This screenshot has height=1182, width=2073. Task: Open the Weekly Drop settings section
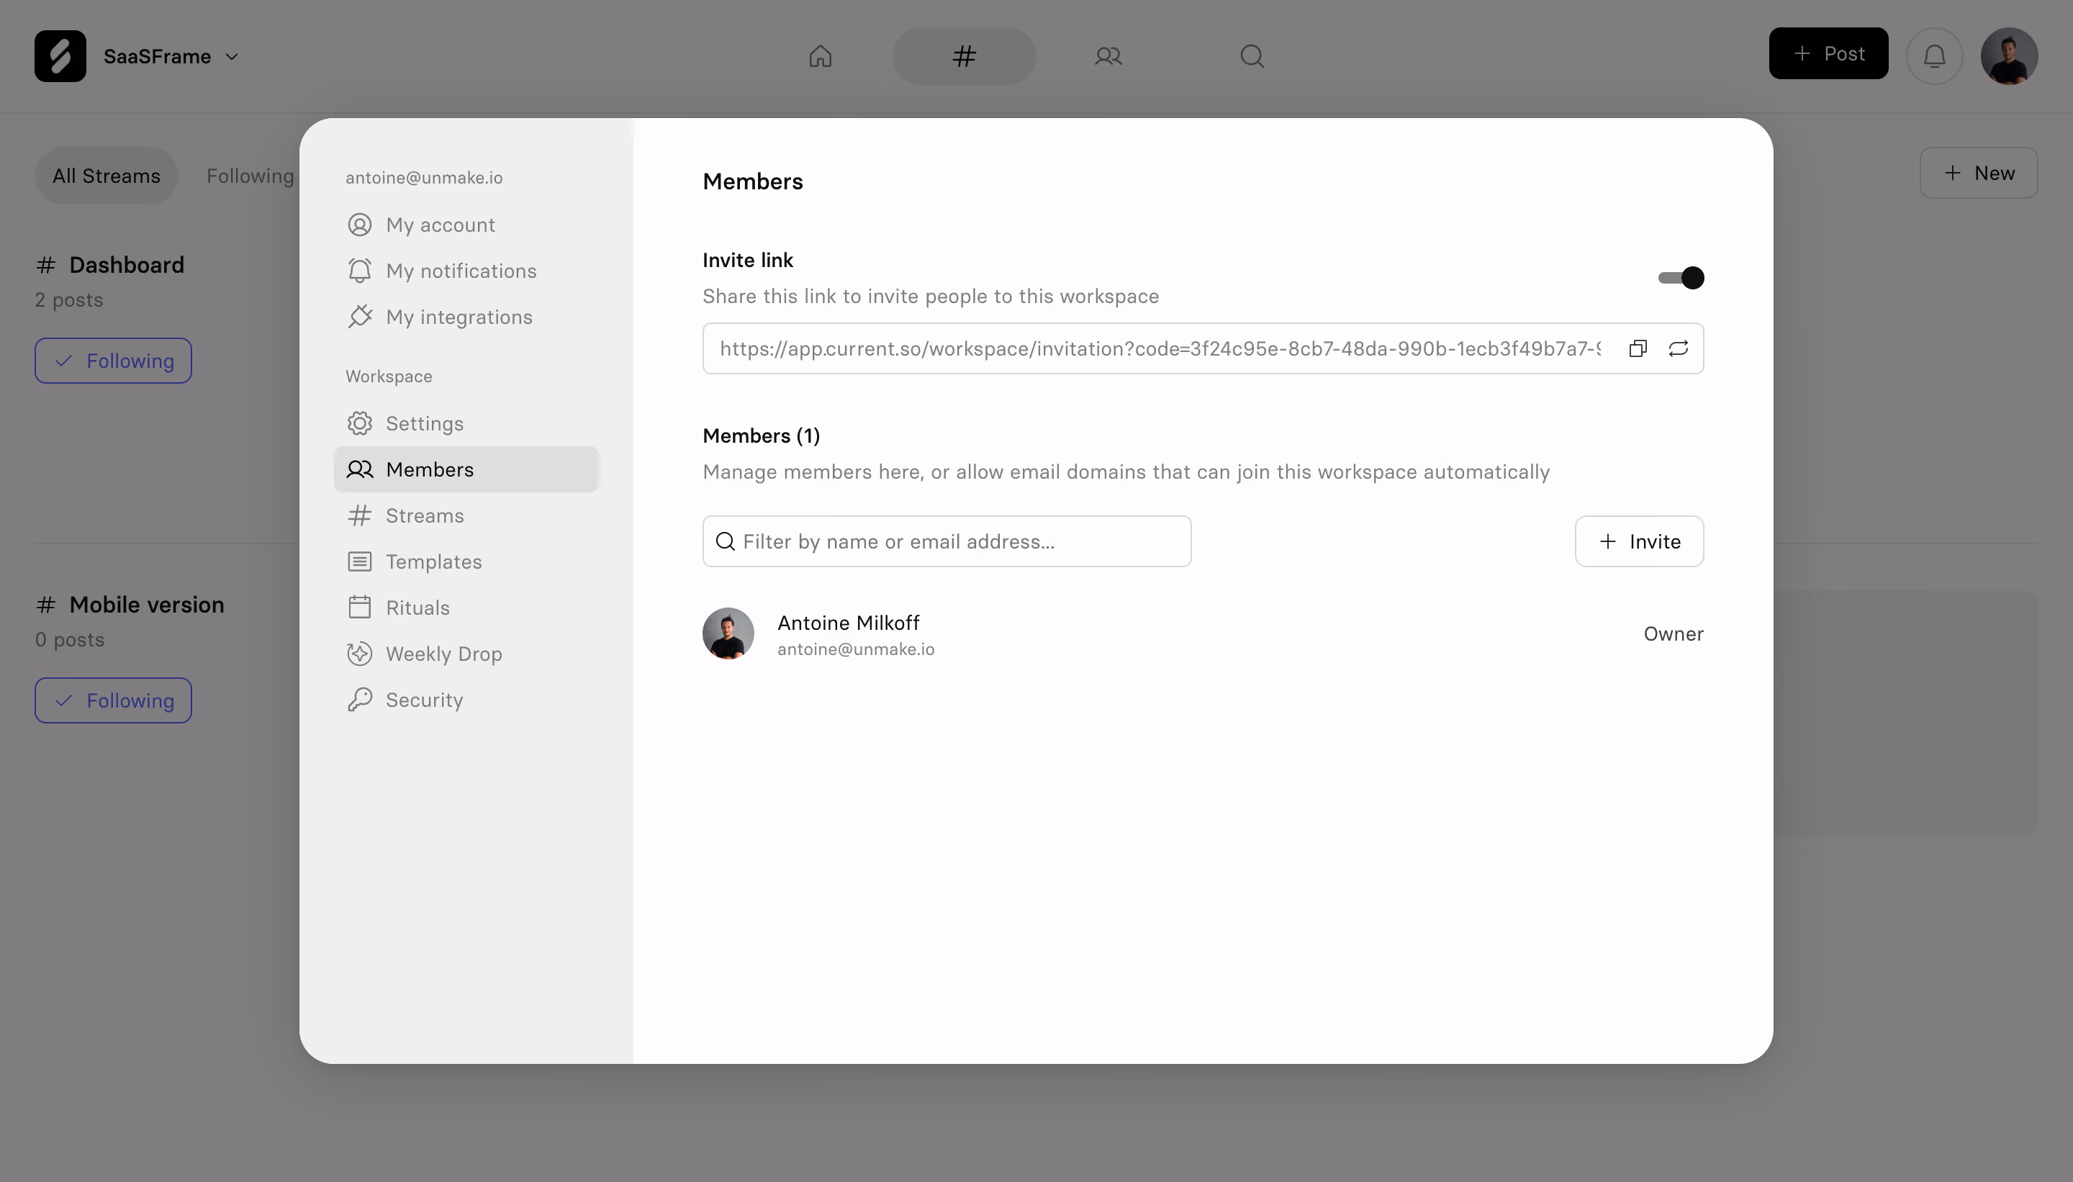point(466,654)
